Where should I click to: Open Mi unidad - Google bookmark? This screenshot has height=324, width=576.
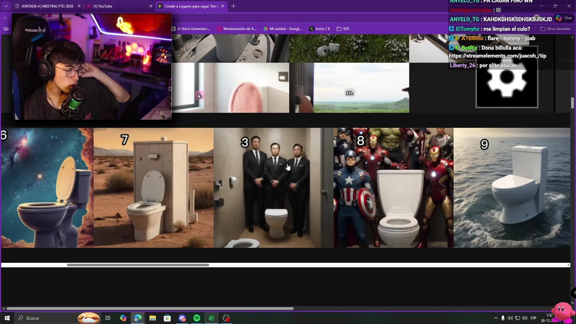(x=283, y=29)
